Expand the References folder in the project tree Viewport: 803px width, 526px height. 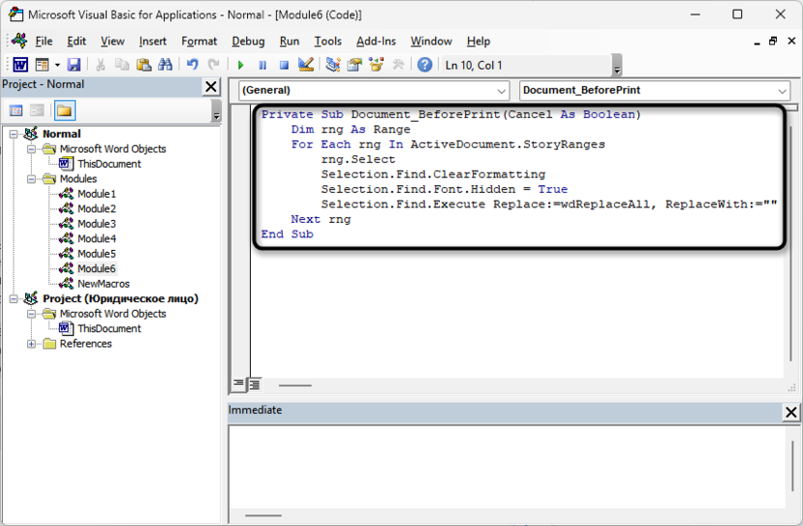coord(32,344)
